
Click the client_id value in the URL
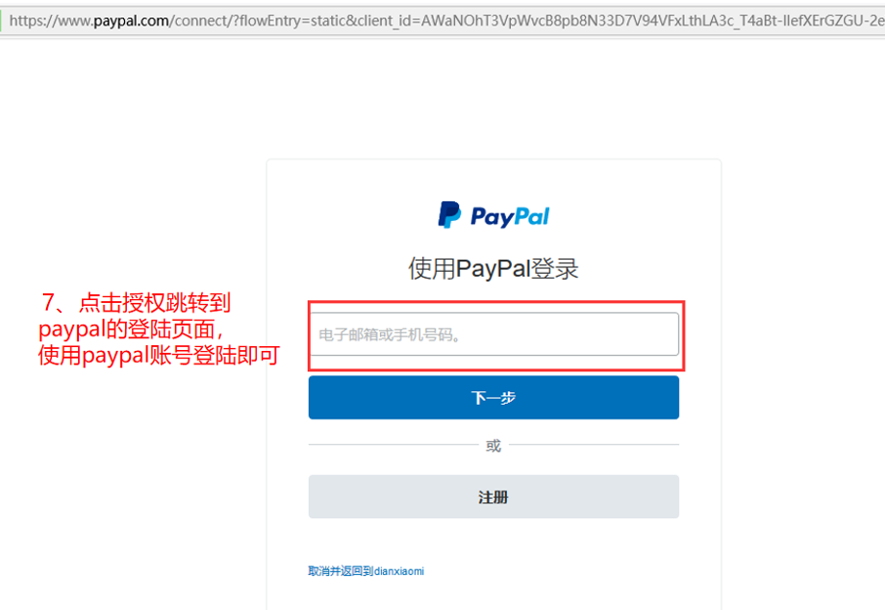[x=653, y=21]
